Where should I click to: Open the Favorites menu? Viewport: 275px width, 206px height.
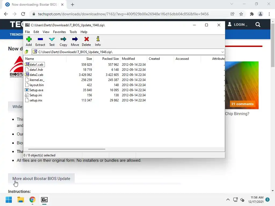(59, 32)
